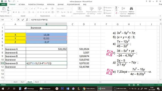Toggle top vertical alignment
Viewport: 162px width, 91px height.
pos(38,8)
